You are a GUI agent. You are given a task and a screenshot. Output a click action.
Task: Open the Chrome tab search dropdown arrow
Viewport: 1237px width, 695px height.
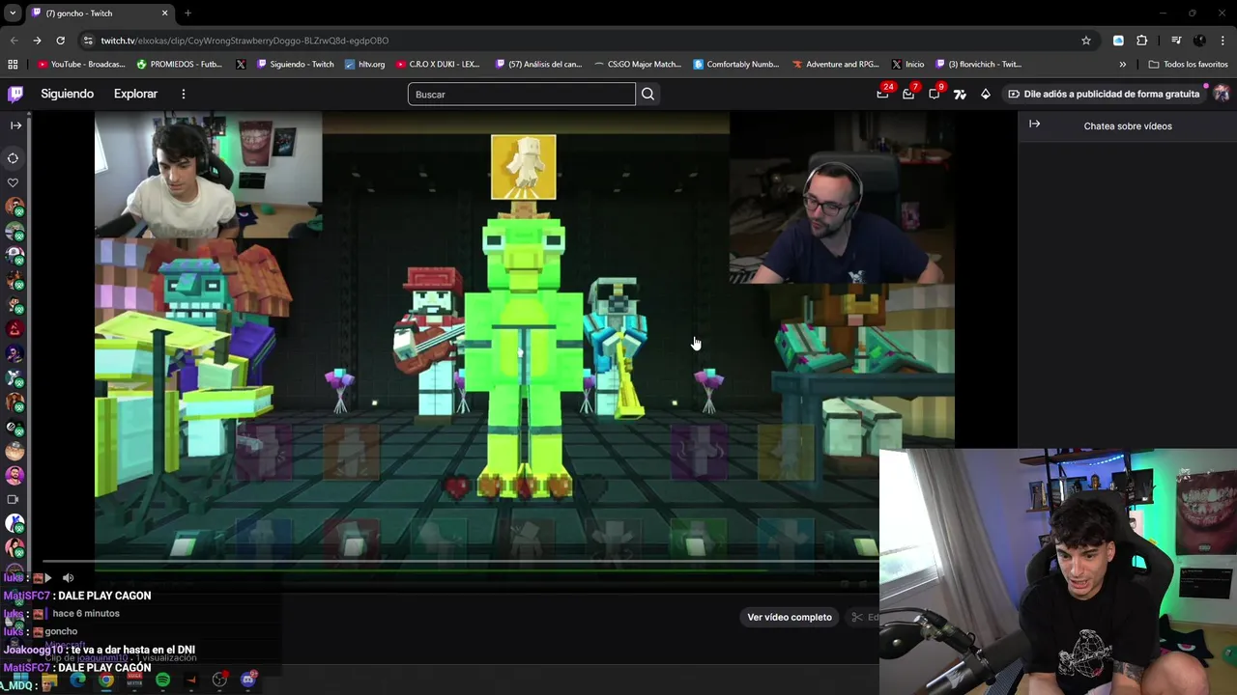[x=13, y=13]
